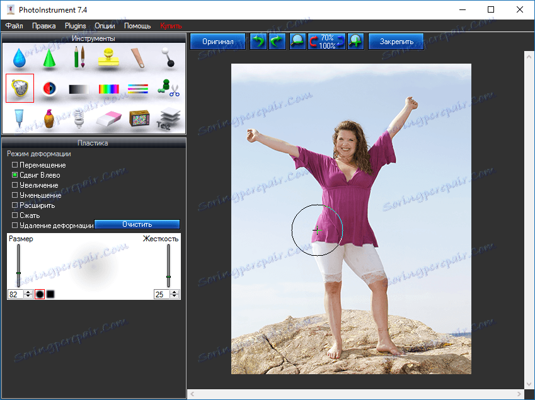Click the zoom-in magnifier icon
535x400 pixels.
[x=355, y=41]
